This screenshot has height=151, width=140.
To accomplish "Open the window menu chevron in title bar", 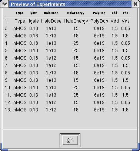I will tap(5, 4).
